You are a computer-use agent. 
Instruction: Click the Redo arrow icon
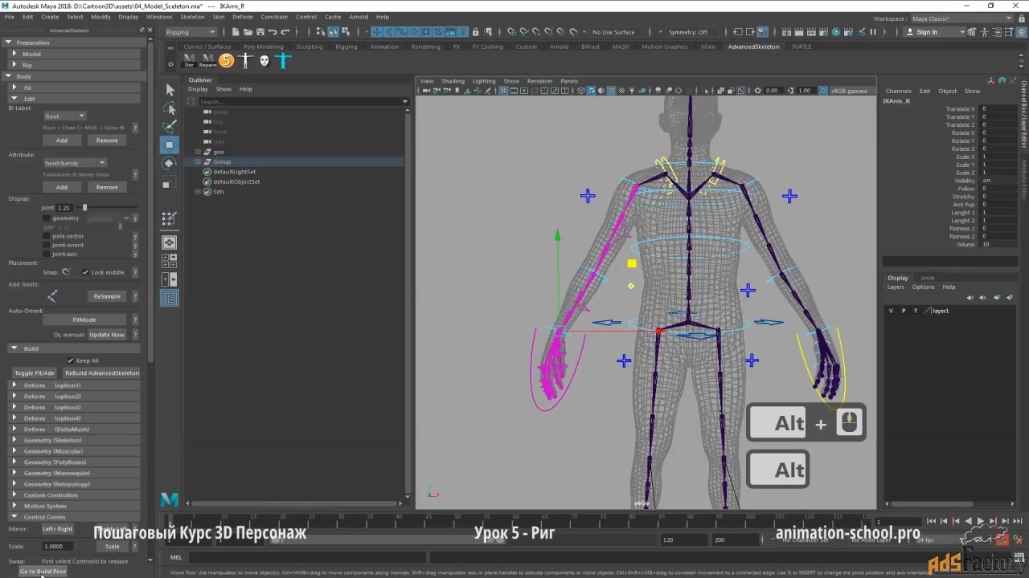point(285,32)
